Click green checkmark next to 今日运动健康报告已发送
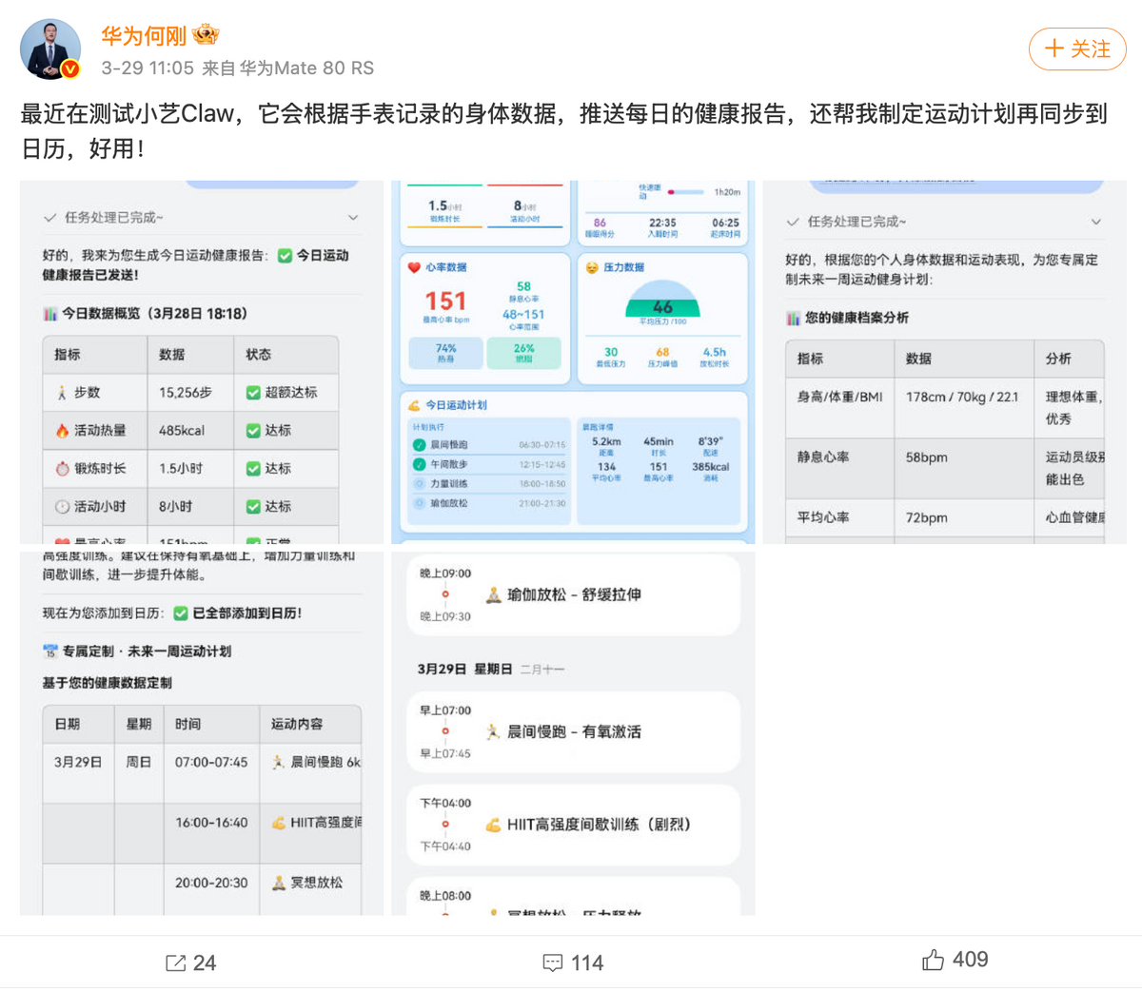This screenshot has width=1142, height=992. click(x=285, y=255)
